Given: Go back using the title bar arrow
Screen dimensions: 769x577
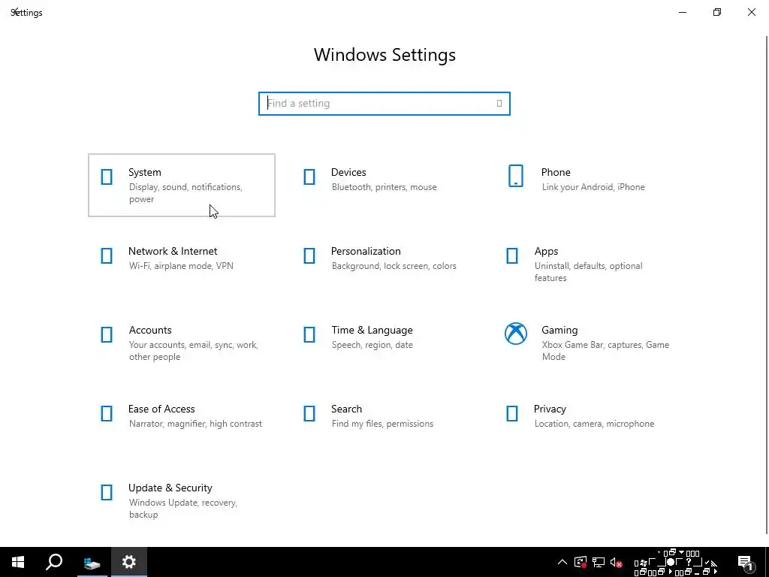Looking at the screenshot, I should click(x=15, y=11).
